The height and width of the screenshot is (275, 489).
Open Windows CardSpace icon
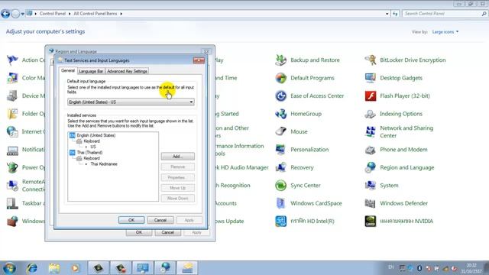coord(280,203)
